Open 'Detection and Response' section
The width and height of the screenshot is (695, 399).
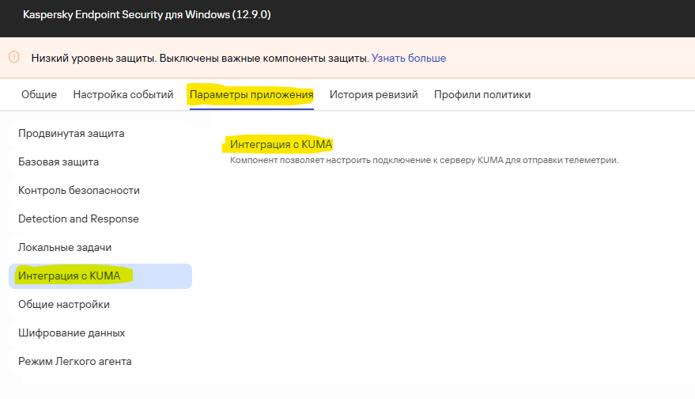tap(100, 218)
